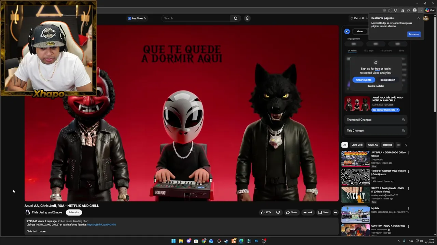Click the search magnifier icon

click(236, 18)
